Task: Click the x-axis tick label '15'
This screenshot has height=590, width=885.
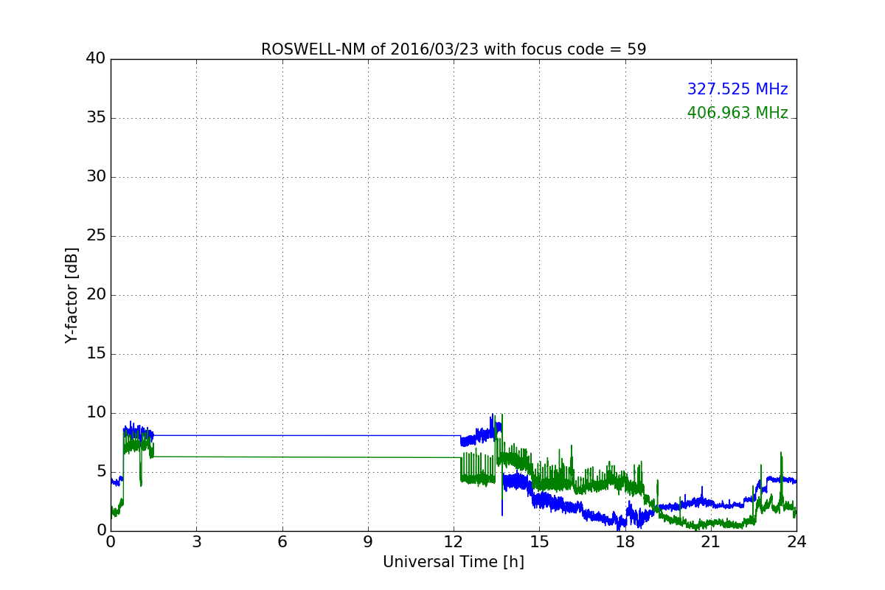Action: [x=539, y=542]
